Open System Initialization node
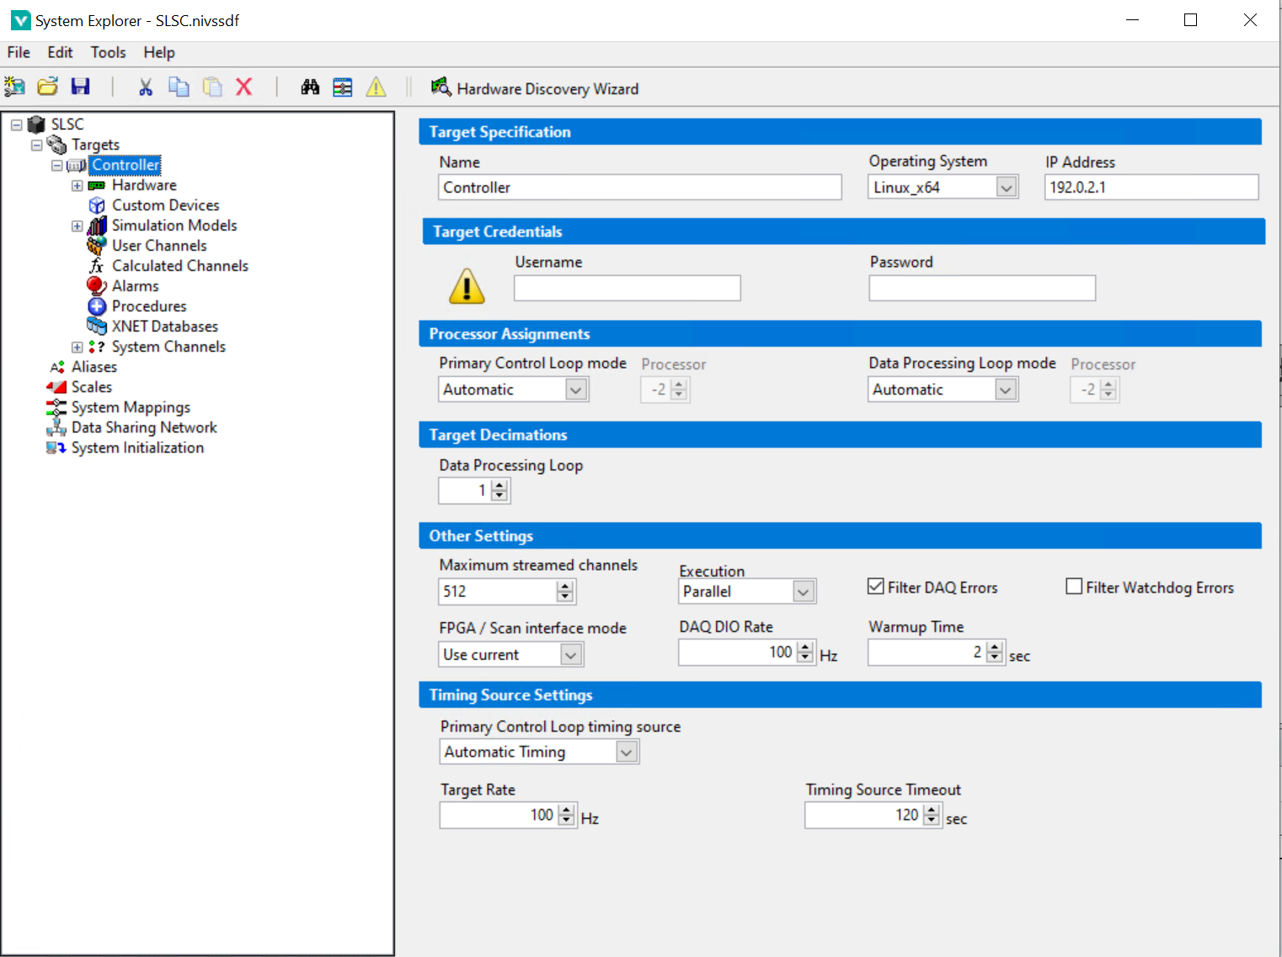Screen dimensions: 1282x957 pos(137,448)
